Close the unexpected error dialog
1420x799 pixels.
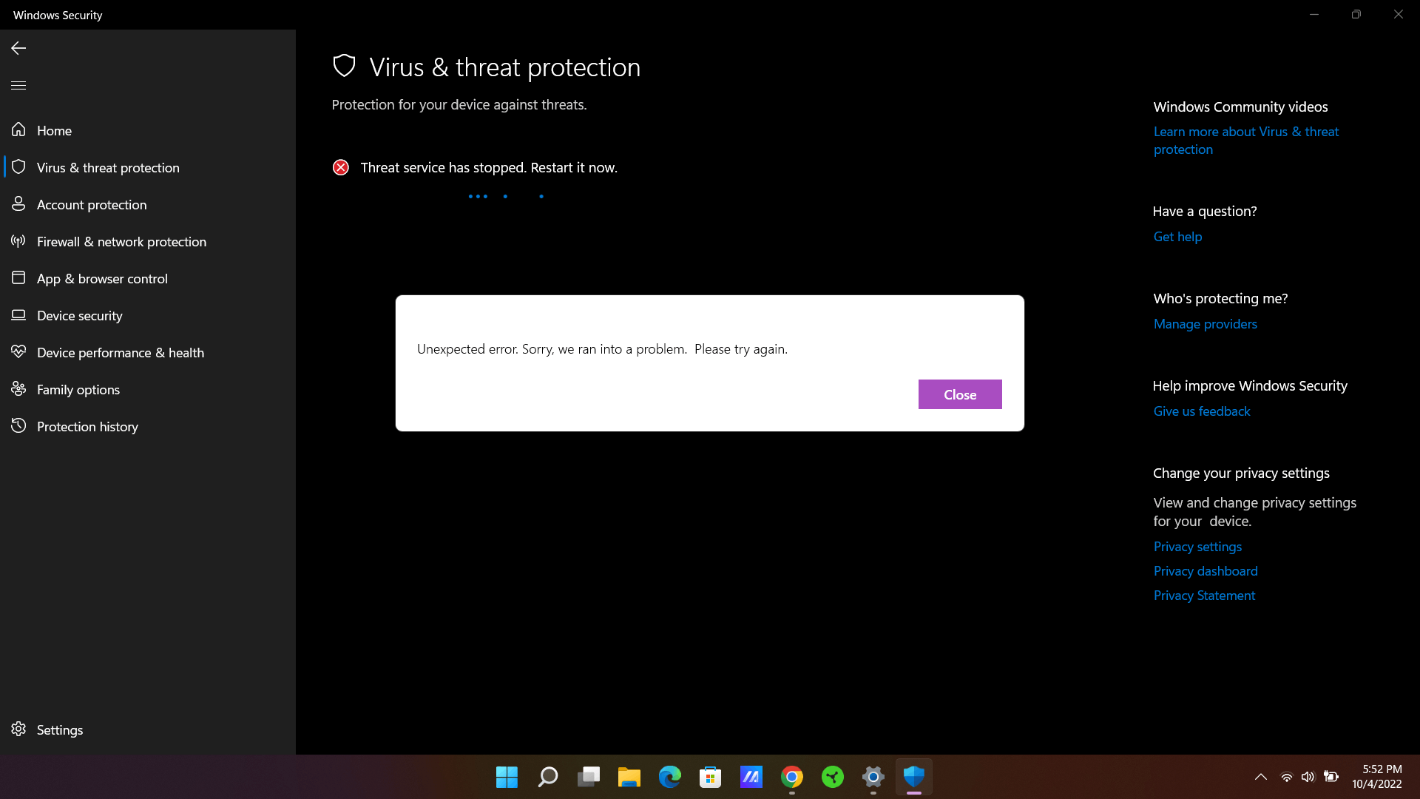960,394
